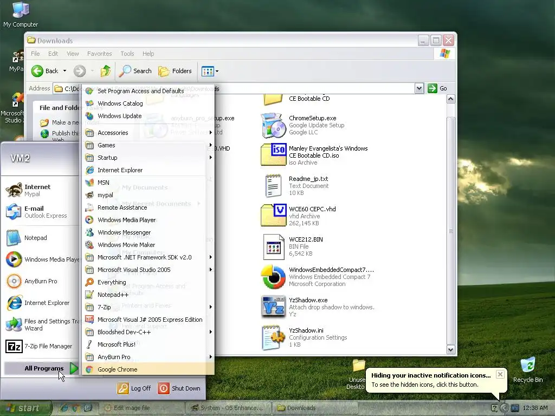This screenshot has width=555, height=416.
Task: Launch 7-Zip File Manager
Action: pyautogui.click(x=41, y=346)
